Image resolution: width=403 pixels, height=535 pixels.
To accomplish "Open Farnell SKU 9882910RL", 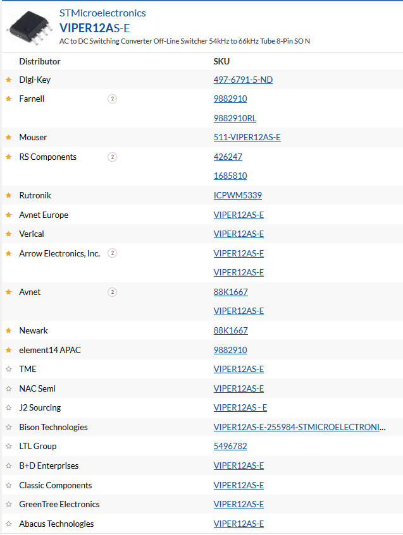I will (x=235, y=118).
